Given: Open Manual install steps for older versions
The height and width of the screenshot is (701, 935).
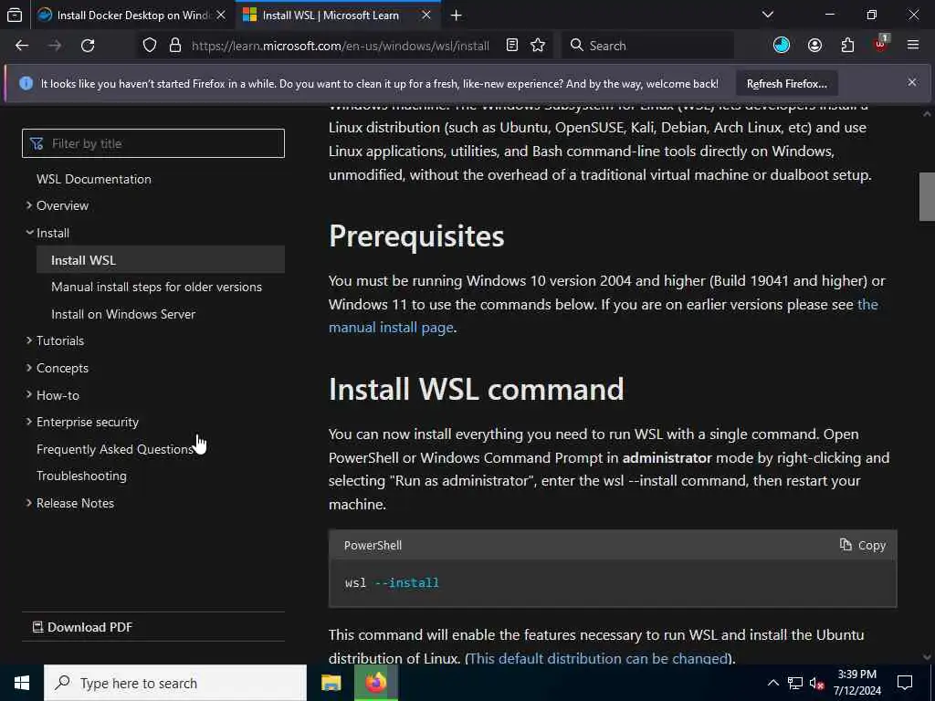Looking at the screenshot, I should tap(156, 287).
